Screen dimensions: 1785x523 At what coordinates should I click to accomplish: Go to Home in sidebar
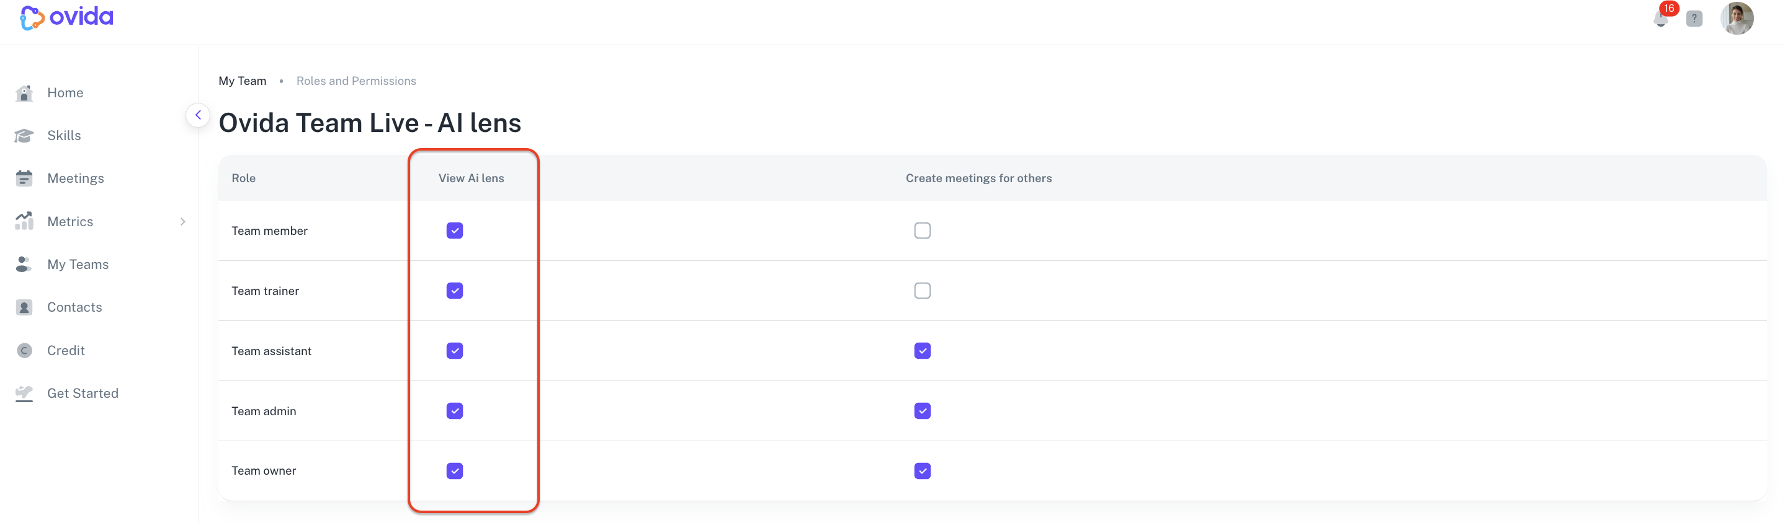tap(65, 93)
